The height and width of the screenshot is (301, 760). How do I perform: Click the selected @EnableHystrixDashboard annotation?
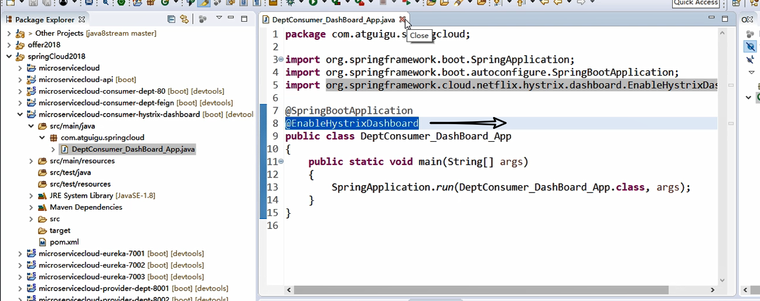[352, 124]
